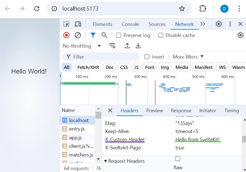Switch to the Console tab

click(130, 24)
